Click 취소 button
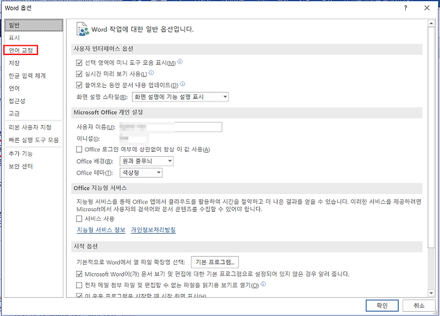Image resolution: width=440 pixels, height=316 pixels. click(419, 306)
